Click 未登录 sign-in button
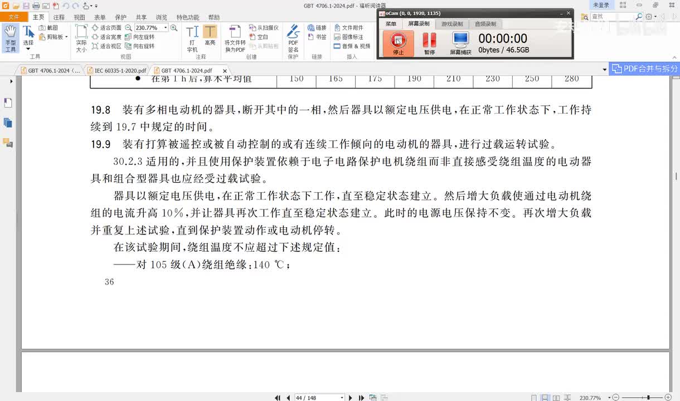 click(x=601, y=5)
